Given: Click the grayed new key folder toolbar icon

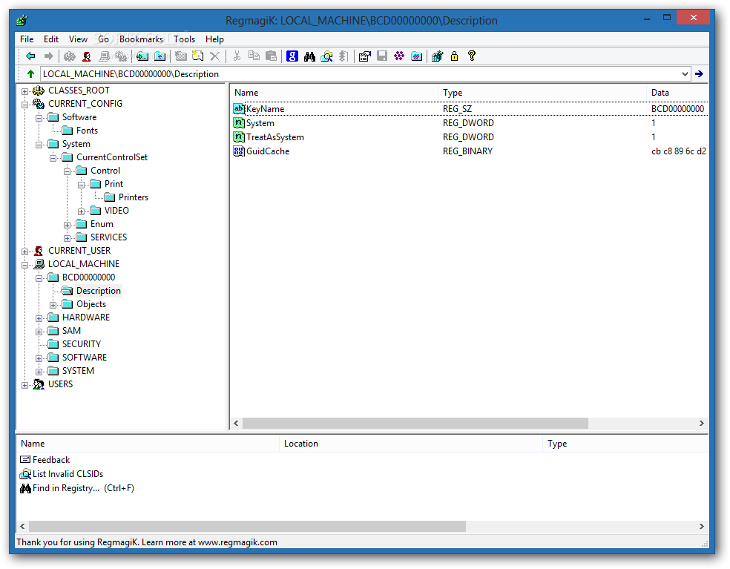Looking at the screenshot, I should [x=180, y=56].
